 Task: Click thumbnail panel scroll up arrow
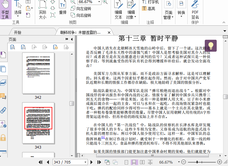(72, 54)
